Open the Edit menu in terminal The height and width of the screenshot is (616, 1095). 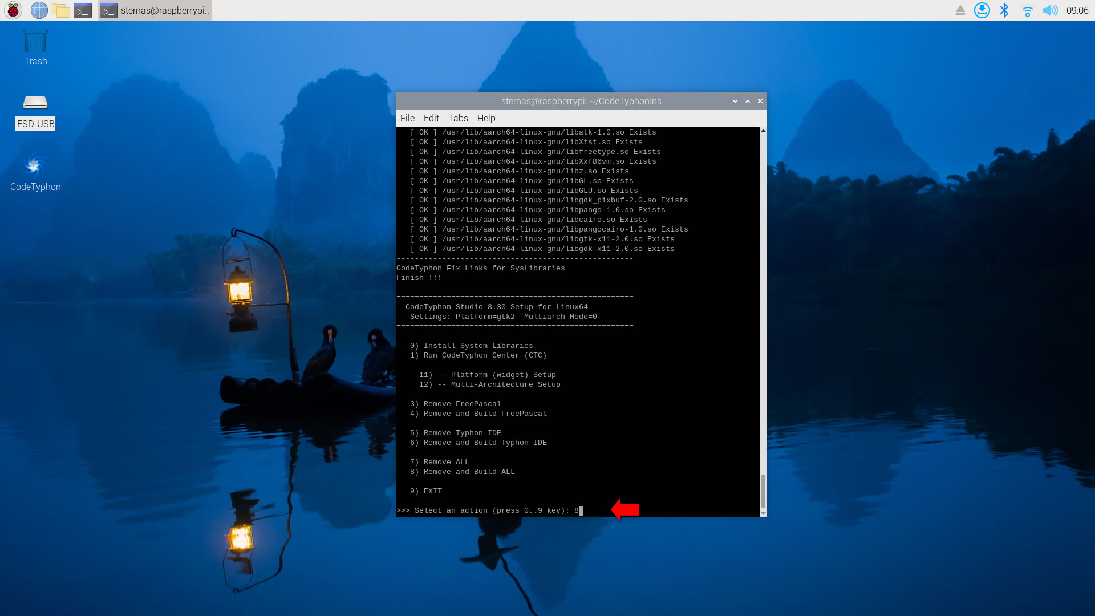click(431, 118)
